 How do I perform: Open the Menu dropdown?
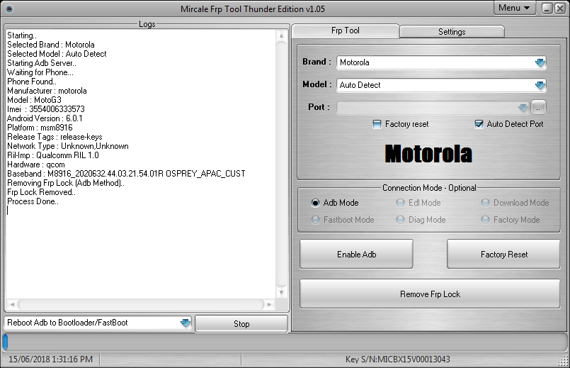click(514, 8)
